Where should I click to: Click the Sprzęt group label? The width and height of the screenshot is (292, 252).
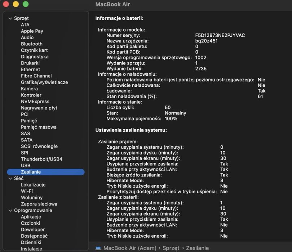pyautogui.click(x=21, y=18)
